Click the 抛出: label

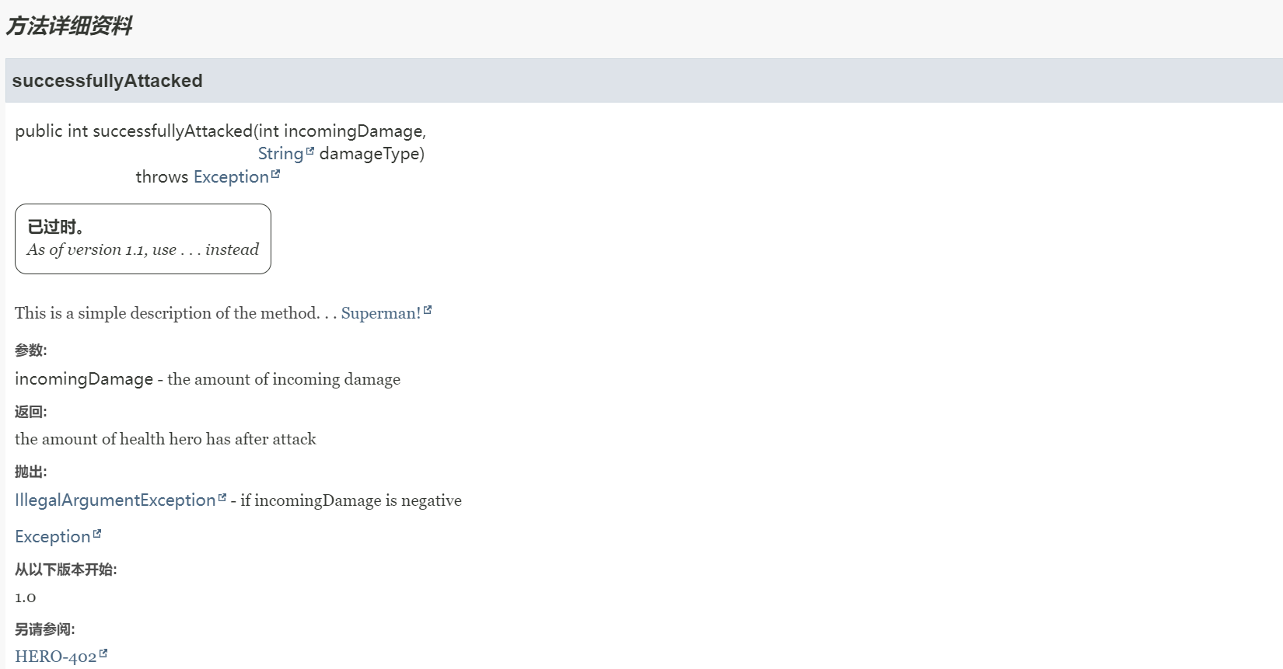click(x=31, y=472)
